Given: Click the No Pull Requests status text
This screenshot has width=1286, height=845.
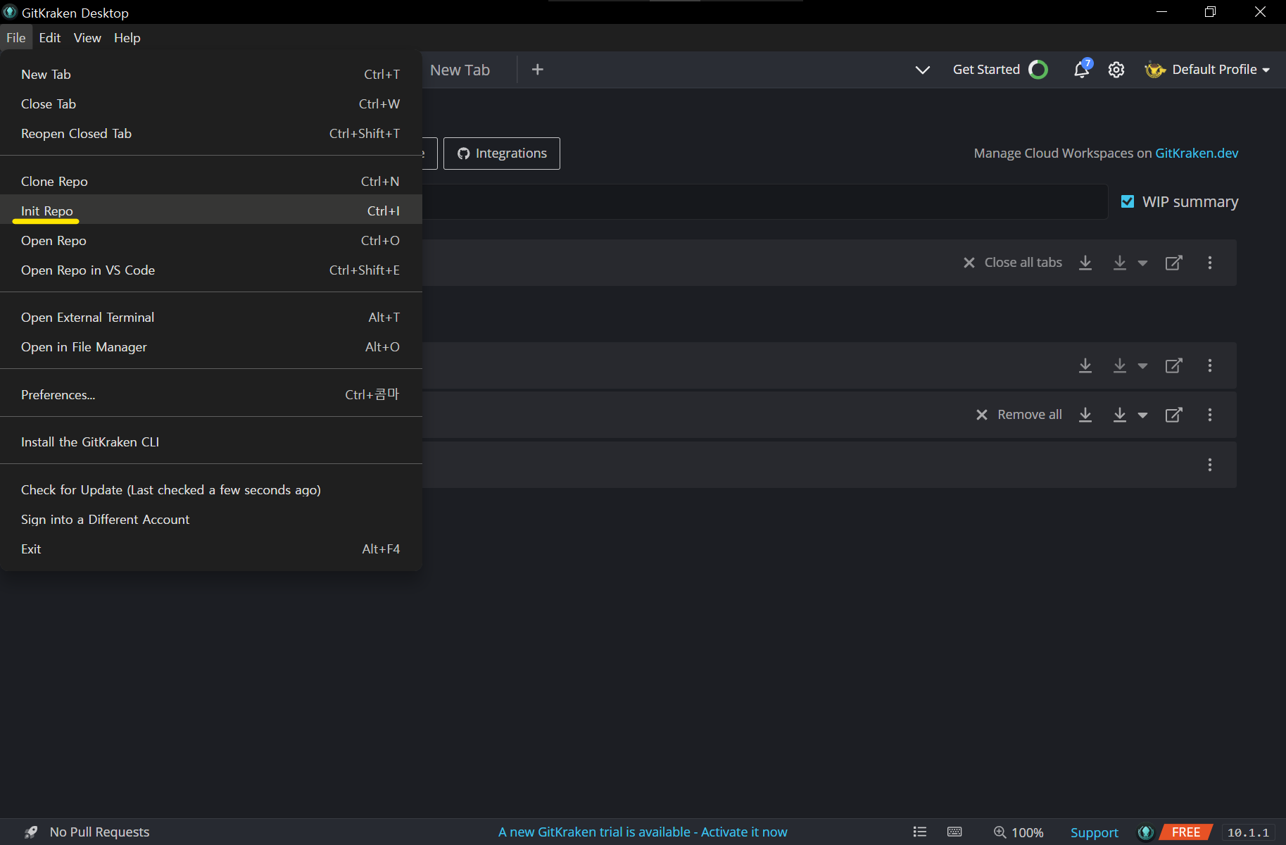Looking at the screenshot, I should [x=99, y=832].
